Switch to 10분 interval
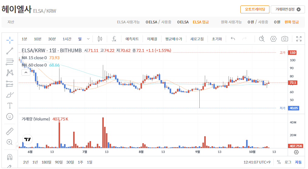Screen dimensions: 308x169 [38, 39]
